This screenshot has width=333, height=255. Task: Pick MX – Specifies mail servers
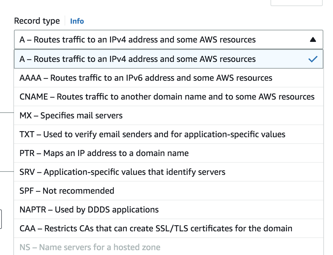[169, 115]
